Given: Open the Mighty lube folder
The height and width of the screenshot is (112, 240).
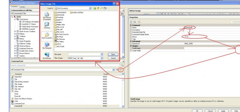Looking at the screenshot, I should tap(59, 25).
